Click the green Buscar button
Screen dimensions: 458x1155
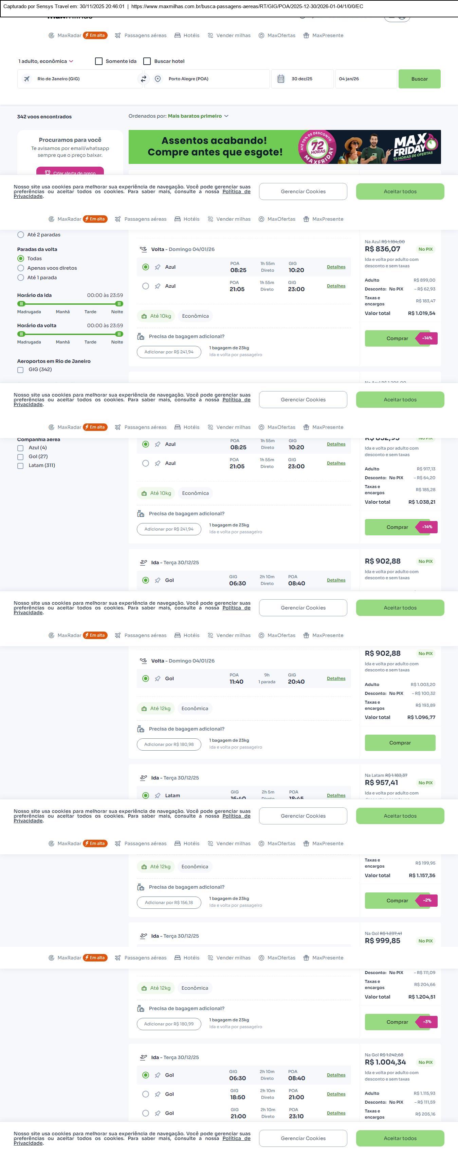(419, 79)
